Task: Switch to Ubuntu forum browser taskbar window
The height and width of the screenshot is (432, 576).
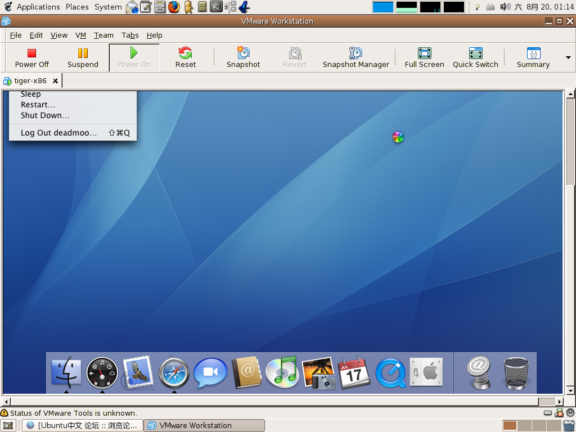Action: pyautogui.click(x=83, y=425)
